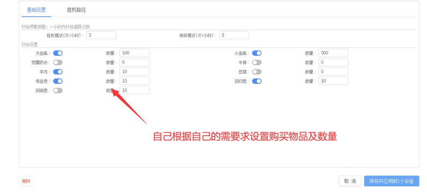Screen dimensions: 427x192
Task: Enable the 觉醒药水 toggle
Action: (58, 62)
